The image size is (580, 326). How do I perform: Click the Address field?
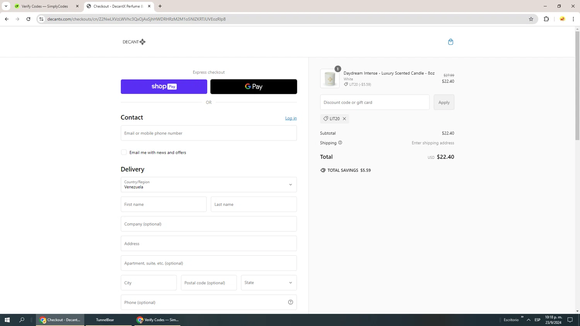pyautogui.click(x=209, y=244)
